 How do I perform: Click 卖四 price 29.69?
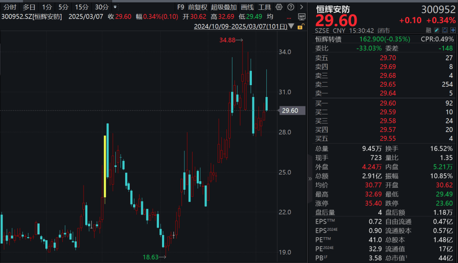(388, 67)
